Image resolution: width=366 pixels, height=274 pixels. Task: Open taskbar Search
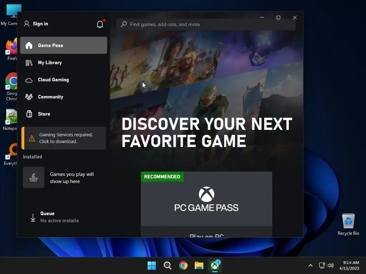pyautogui.click(x=168, y=265)
